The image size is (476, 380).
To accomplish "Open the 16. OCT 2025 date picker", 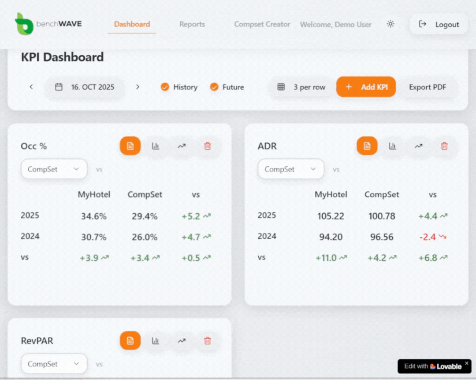I will click(x=85, y=87).
